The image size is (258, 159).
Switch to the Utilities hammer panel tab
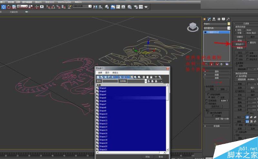228,19
